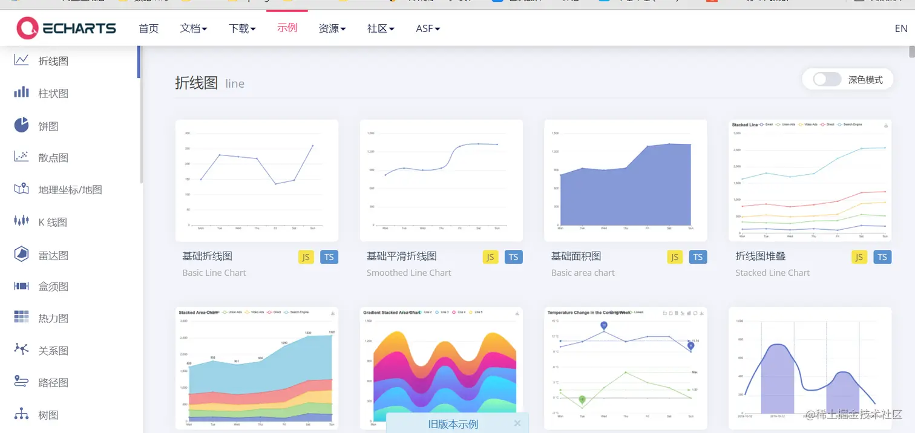Open the 示例 examples tab
This screenshot has height=433, width=915.
(287, 27)
